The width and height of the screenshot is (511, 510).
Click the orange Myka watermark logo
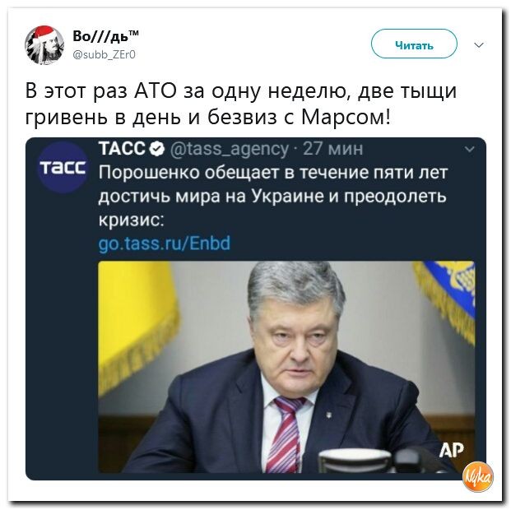click(478, 477)
